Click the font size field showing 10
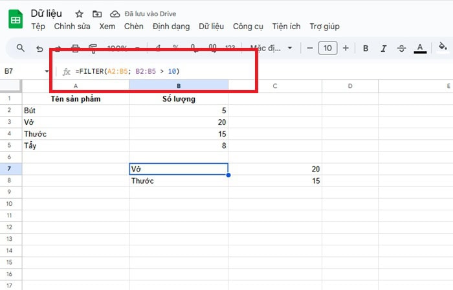This screenshot has height=290, width=453. [327, 48]
